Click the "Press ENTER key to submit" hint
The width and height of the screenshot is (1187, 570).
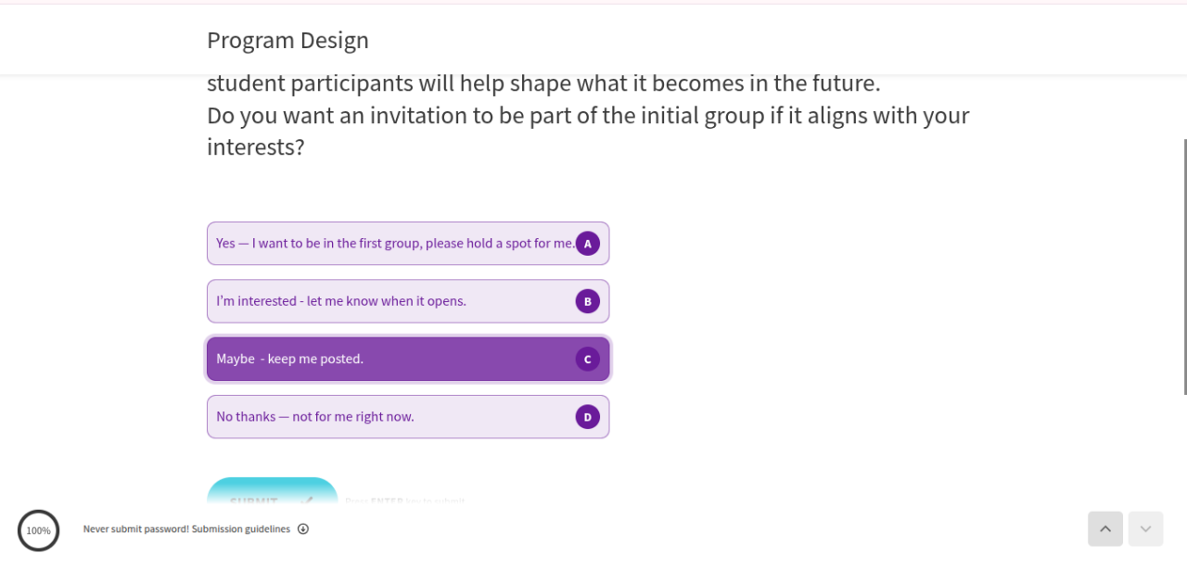[x=404, y=501]
